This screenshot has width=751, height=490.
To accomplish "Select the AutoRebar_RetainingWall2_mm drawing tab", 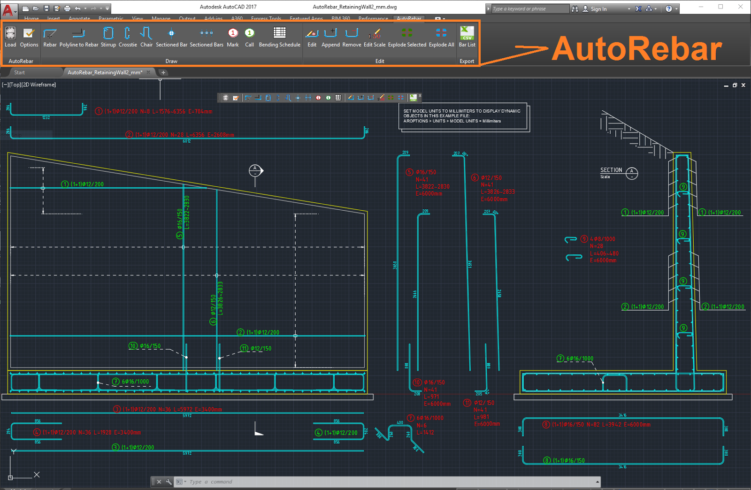I will [105, 72].
